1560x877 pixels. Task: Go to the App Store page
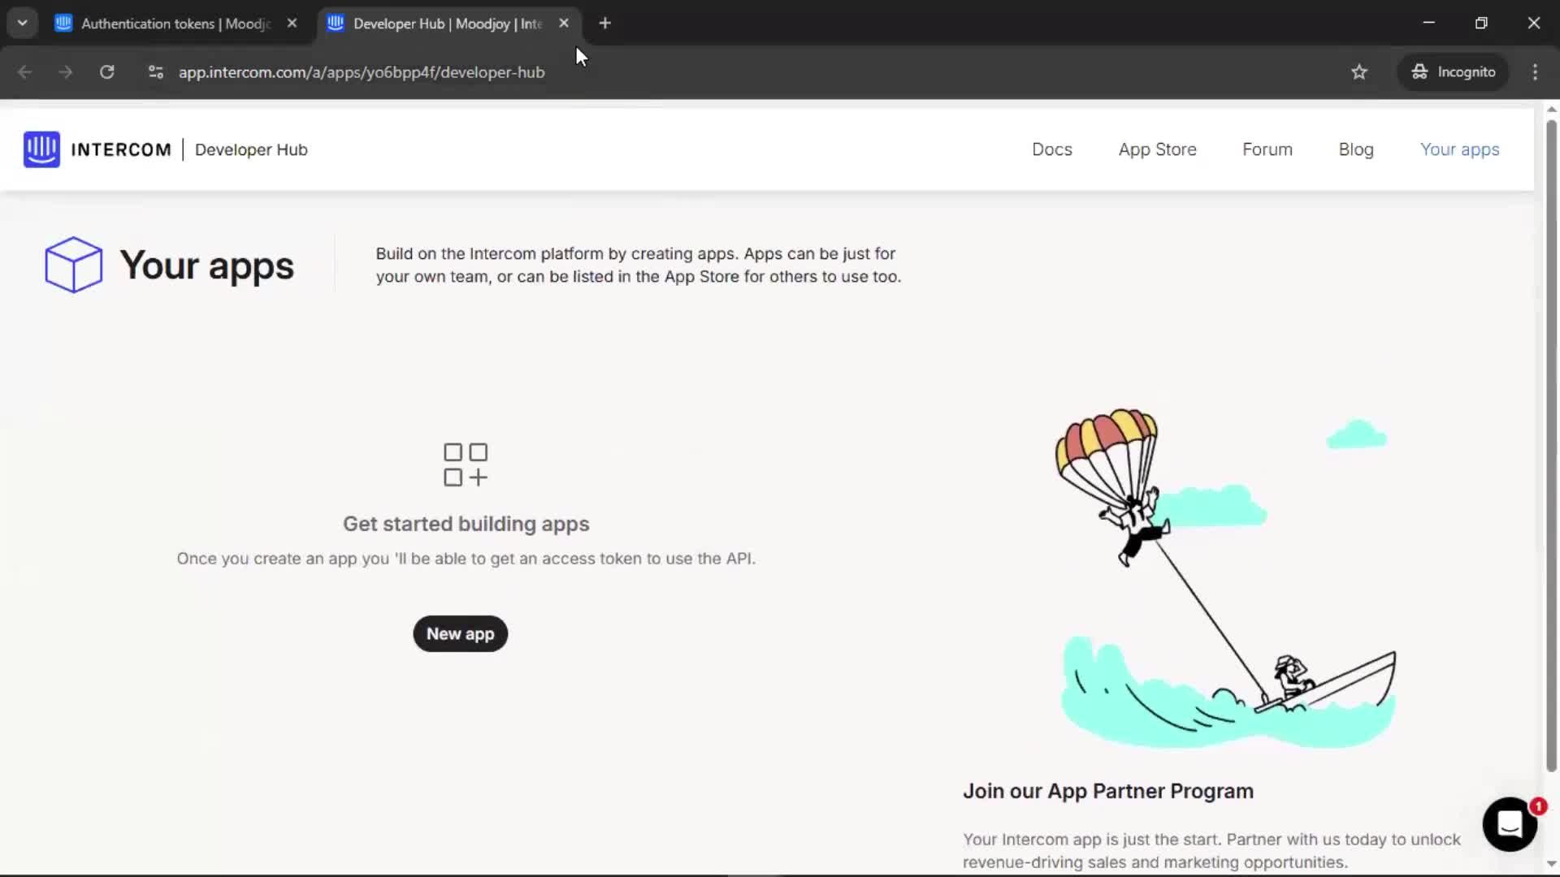pos(1157,149)
